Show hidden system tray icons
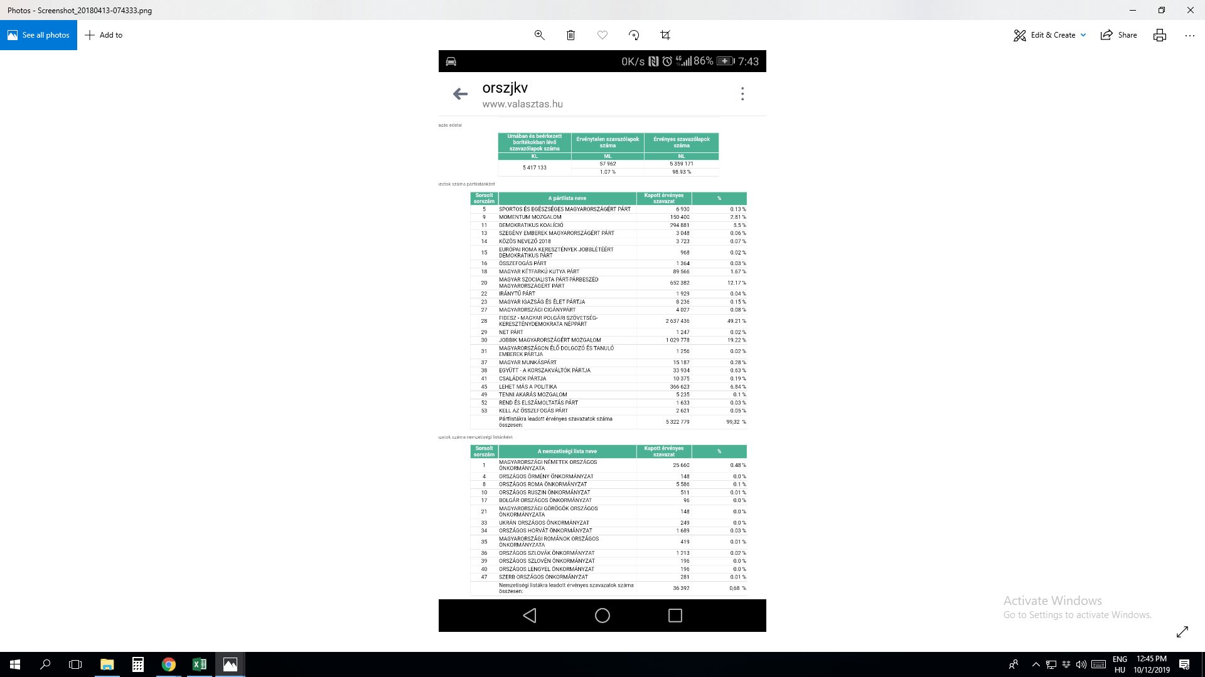 pyautogui.click(x=1036, y=664)
